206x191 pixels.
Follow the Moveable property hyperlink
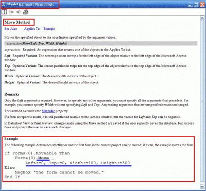click(x=48, y=111)
